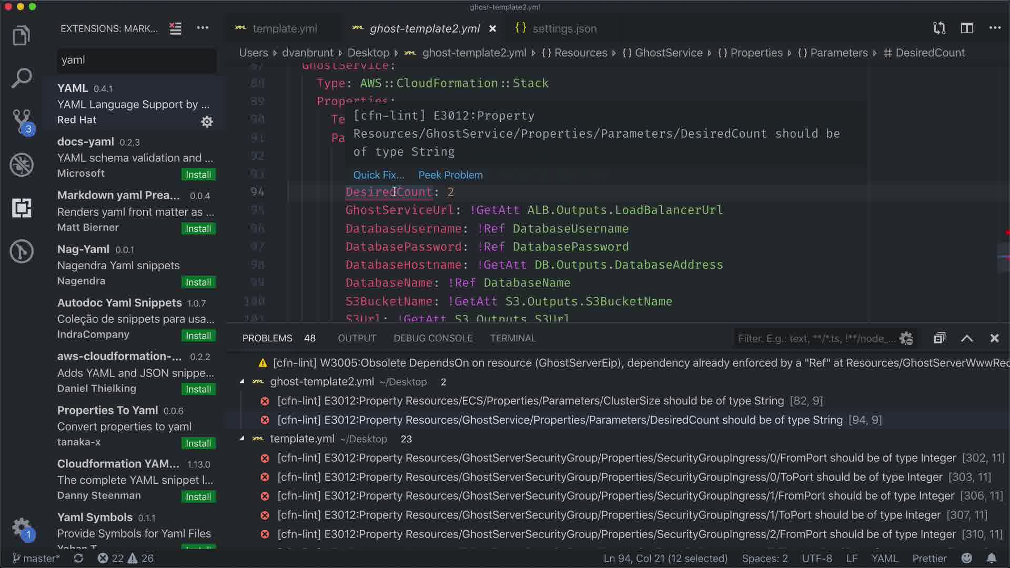The width and height of the screenshot is (1010, 568).
Task: Collapse template.yml problems group
Action: (x=242, y=438)
